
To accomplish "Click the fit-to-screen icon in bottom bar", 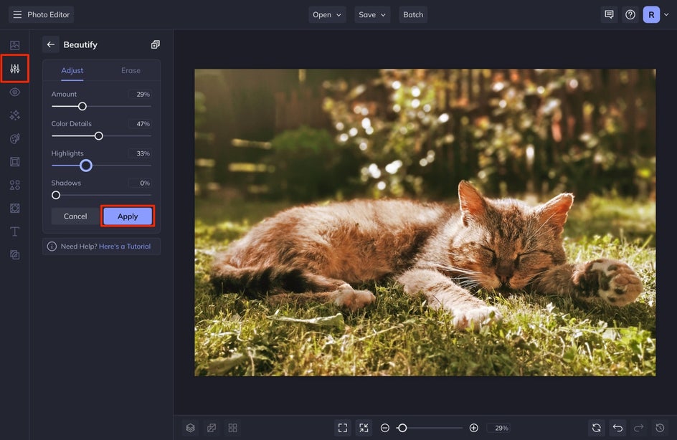I will 342,428.
